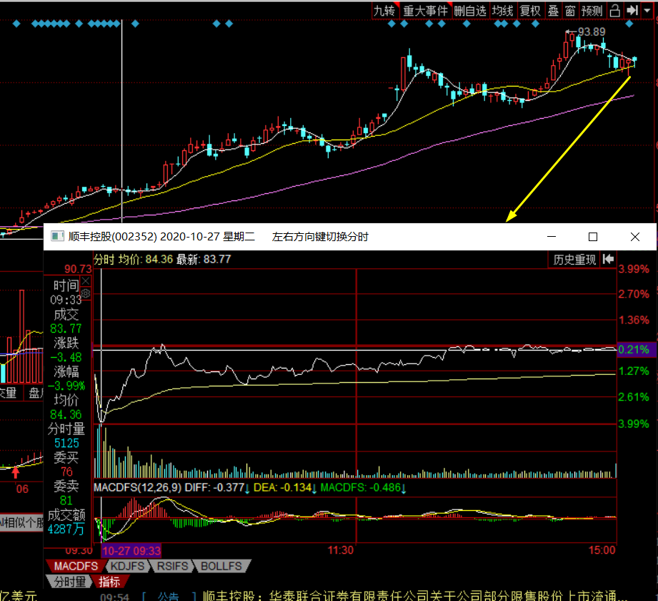Click the 10-27 09:33 time marker

pos(131,550)
